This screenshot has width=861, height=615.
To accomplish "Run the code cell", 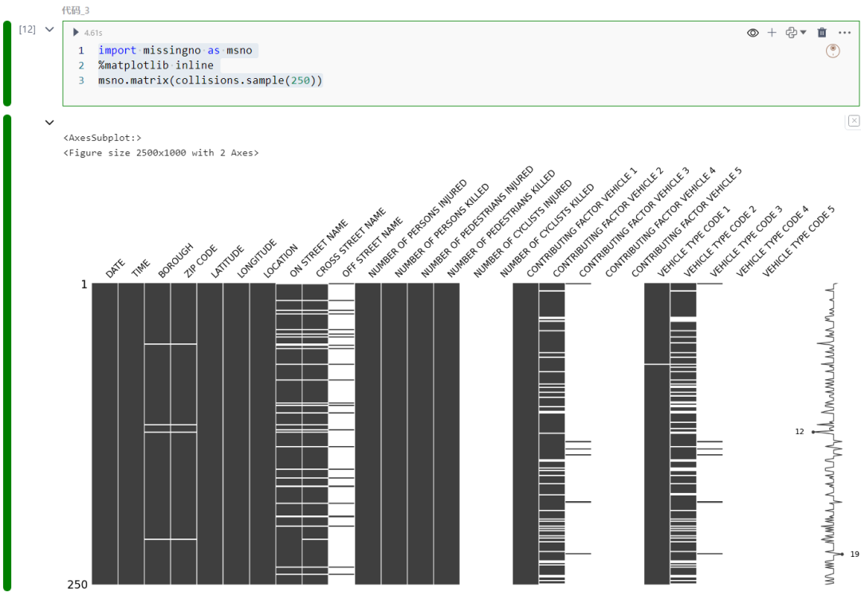I will click(76, 33).
